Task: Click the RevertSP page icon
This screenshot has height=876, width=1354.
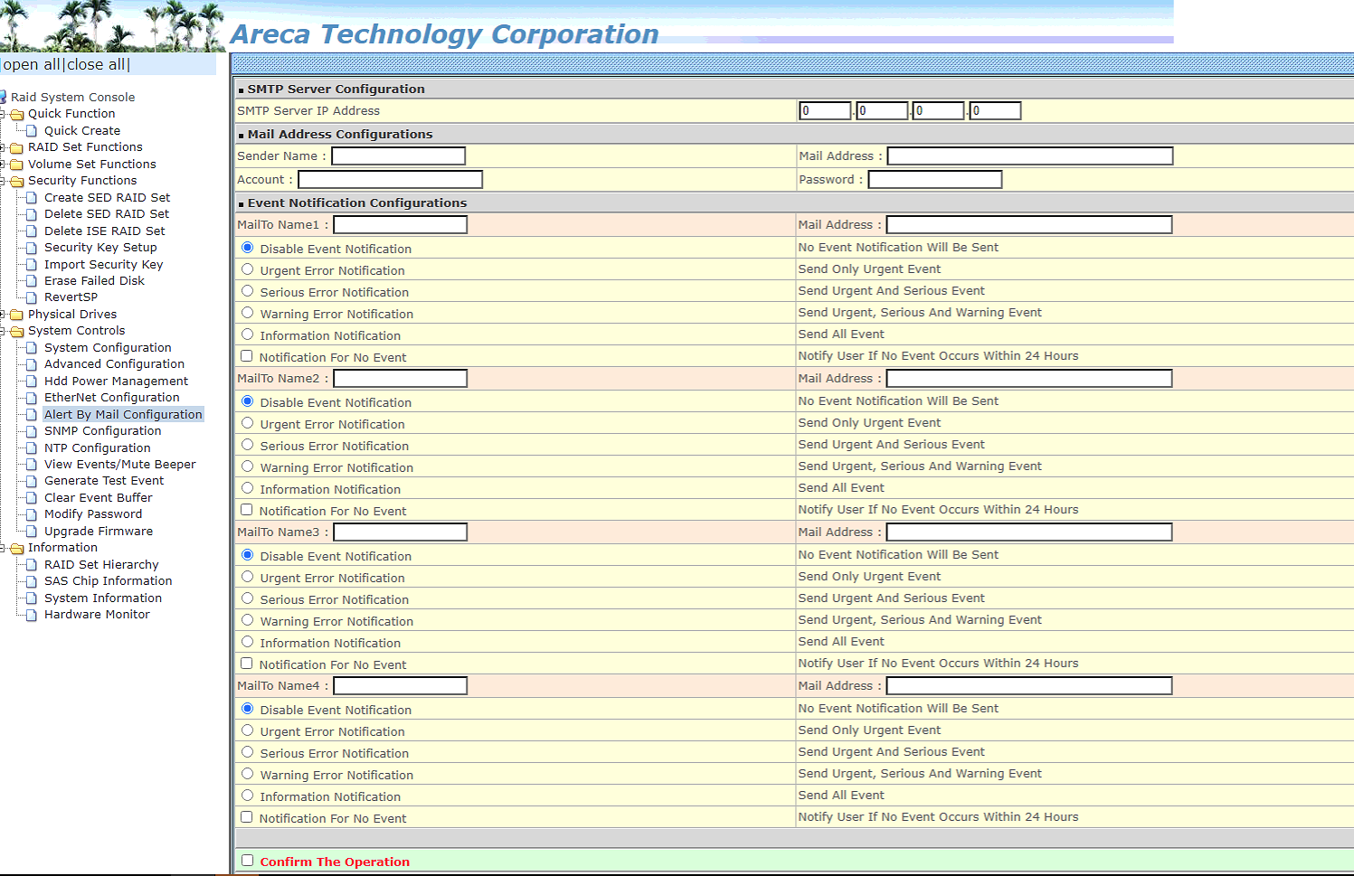Action: 32,297
